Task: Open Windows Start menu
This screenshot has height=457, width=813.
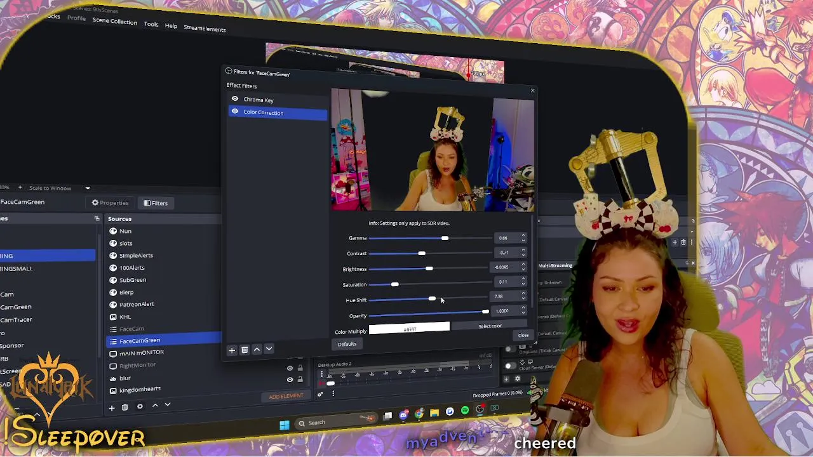Action: click(285, 425)
